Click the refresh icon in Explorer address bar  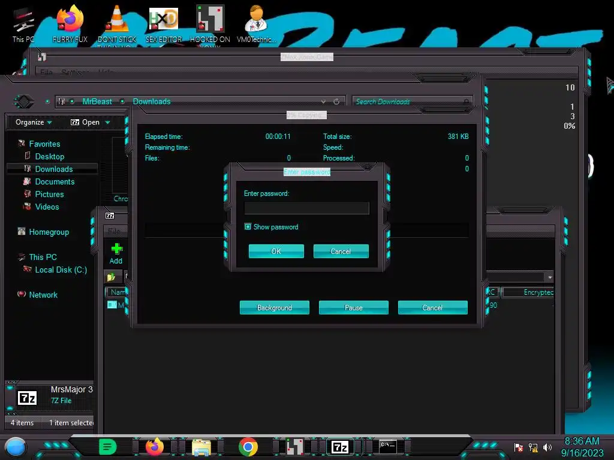click(336, 102)
